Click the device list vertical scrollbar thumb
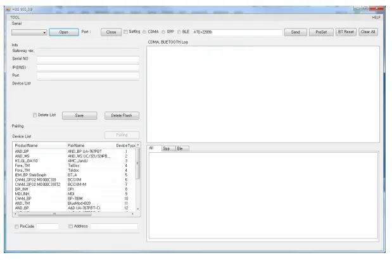Viewport: 392px width, 260px height. click(138, 163)
